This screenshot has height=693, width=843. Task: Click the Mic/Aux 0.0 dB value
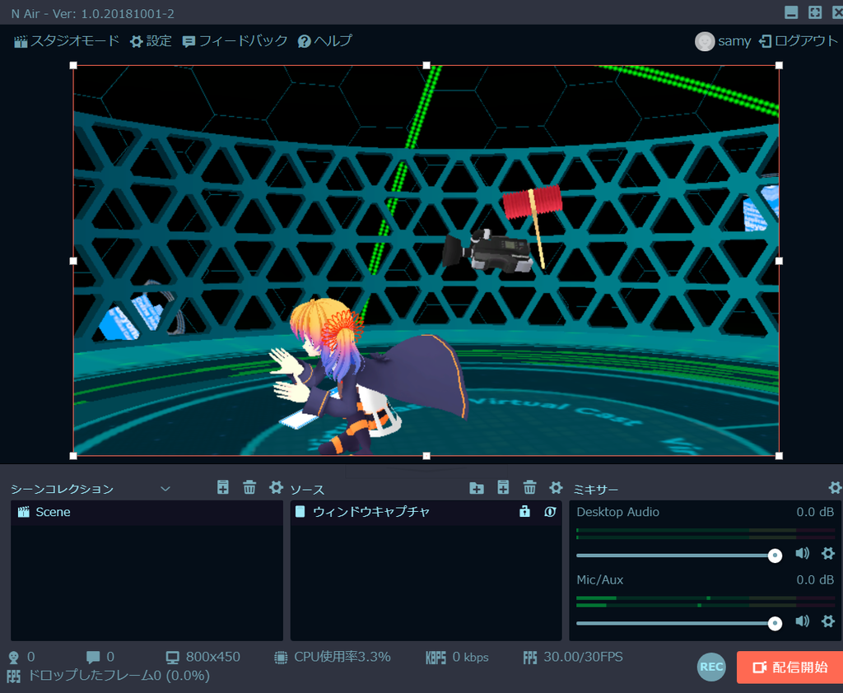pyautogui.click(x=815, y=579)
